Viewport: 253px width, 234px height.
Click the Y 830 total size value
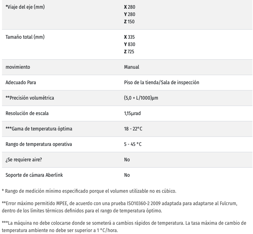point(130,45)
